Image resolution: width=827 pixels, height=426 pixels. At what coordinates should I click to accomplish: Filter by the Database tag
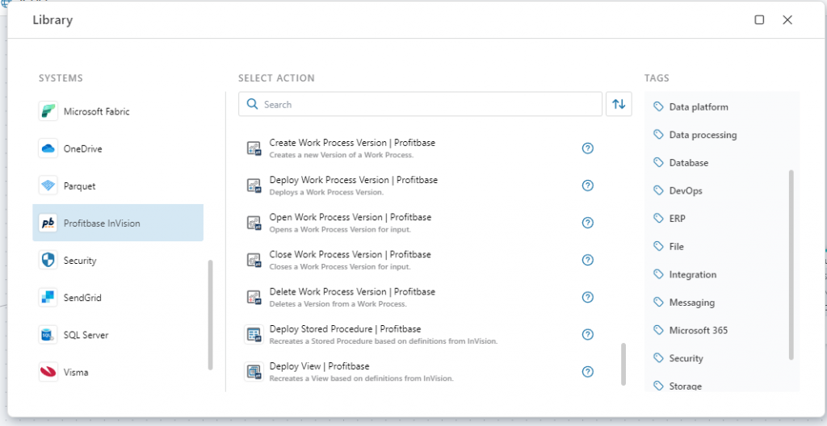pyautogui.click(x=688, y=163)
